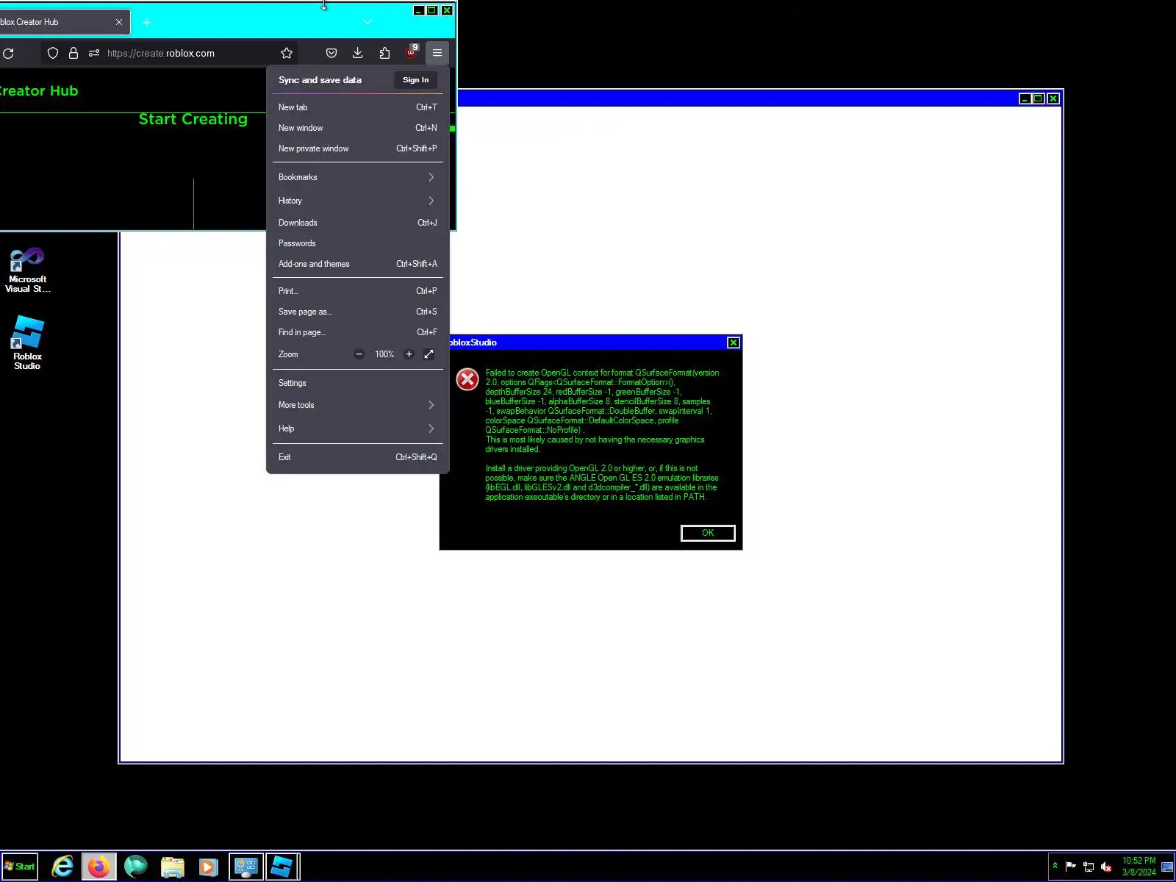
Task: Click the Creator Hub page link
Action: click(x=38, y=91)
